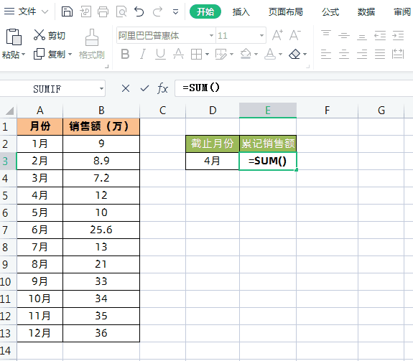Decrease indent icon
Image resolution: width=413 pixels, height=361 pixels.
[x=380, y=35]
